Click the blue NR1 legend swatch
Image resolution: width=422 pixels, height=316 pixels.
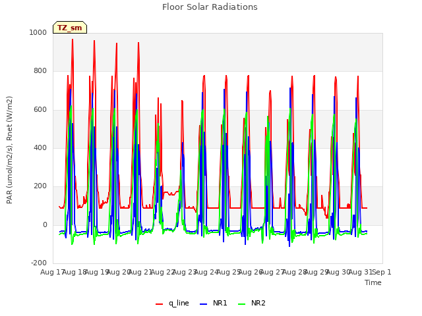[204, 304]
